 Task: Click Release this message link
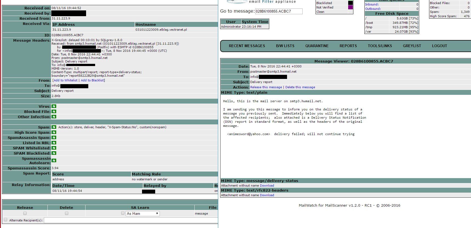pyautogui.click(x=266, y=87)
